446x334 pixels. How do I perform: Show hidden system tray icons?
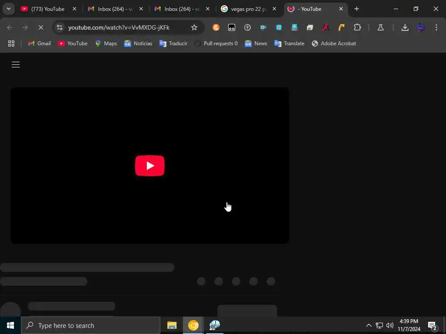point(368,325)
